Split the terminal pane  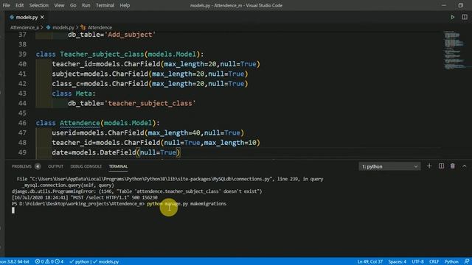(x=441, y=166)
